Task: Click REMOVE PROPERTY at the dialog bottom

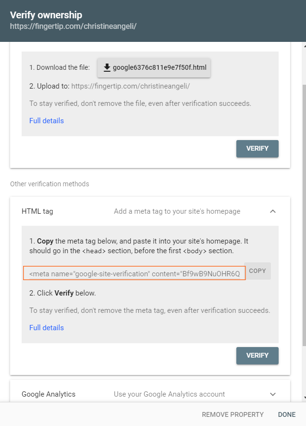Action: click(233, 414)
